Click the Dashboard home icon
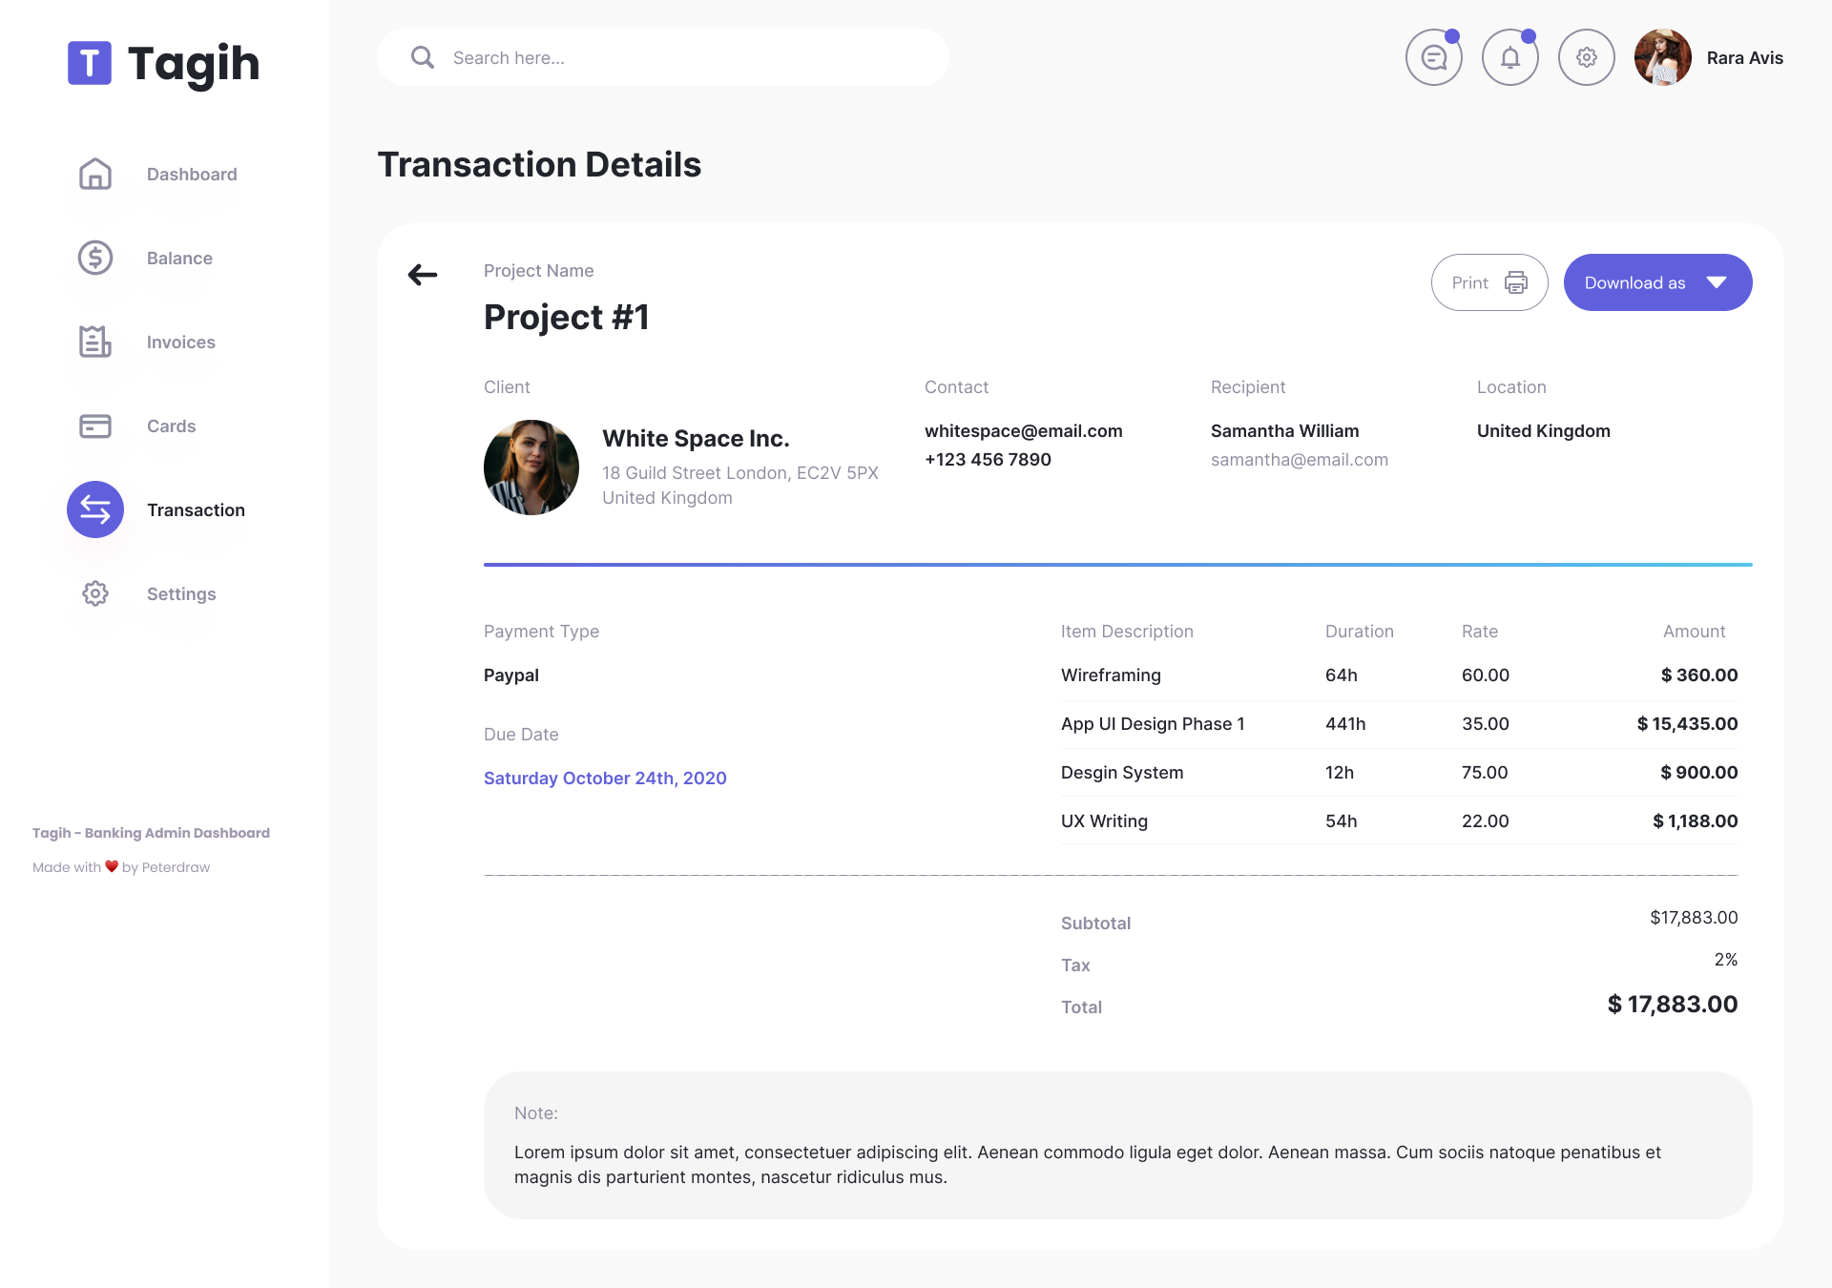The height and width of the screenshot is (1288, 1832). click(x=95, y=175)
